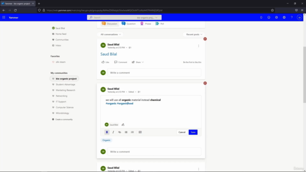This screenshot has width=306, height=172.
Task: Open the Marketing Research community
Action: 66,90
